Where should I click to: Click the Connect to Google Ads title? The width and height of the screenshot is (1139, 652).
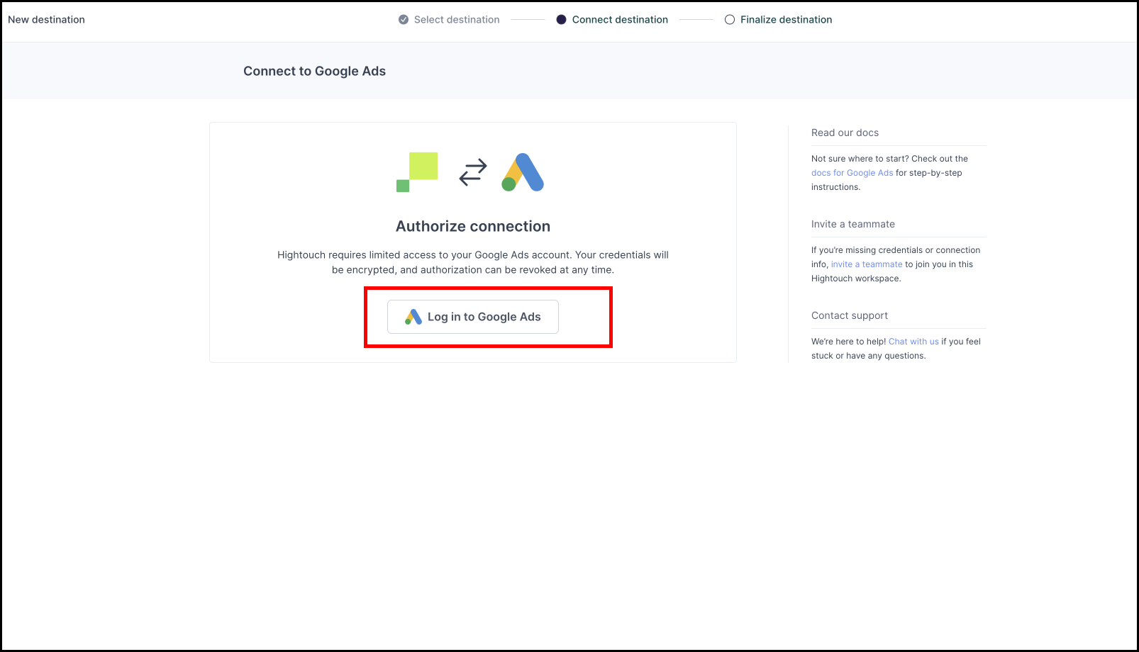(x=314, y=71)
